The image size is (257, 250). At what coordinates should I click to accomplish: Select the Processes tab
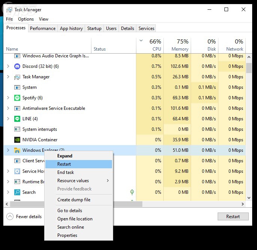pos(16,28)
